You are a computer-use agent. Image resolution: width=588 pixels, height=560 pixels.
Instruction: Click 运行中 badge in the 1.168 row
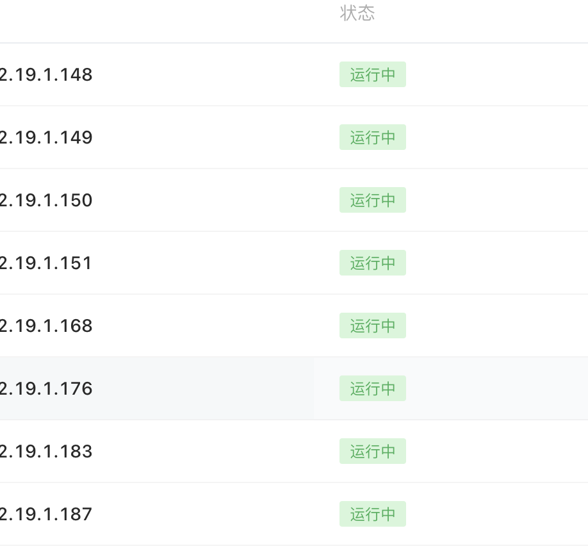372,326
